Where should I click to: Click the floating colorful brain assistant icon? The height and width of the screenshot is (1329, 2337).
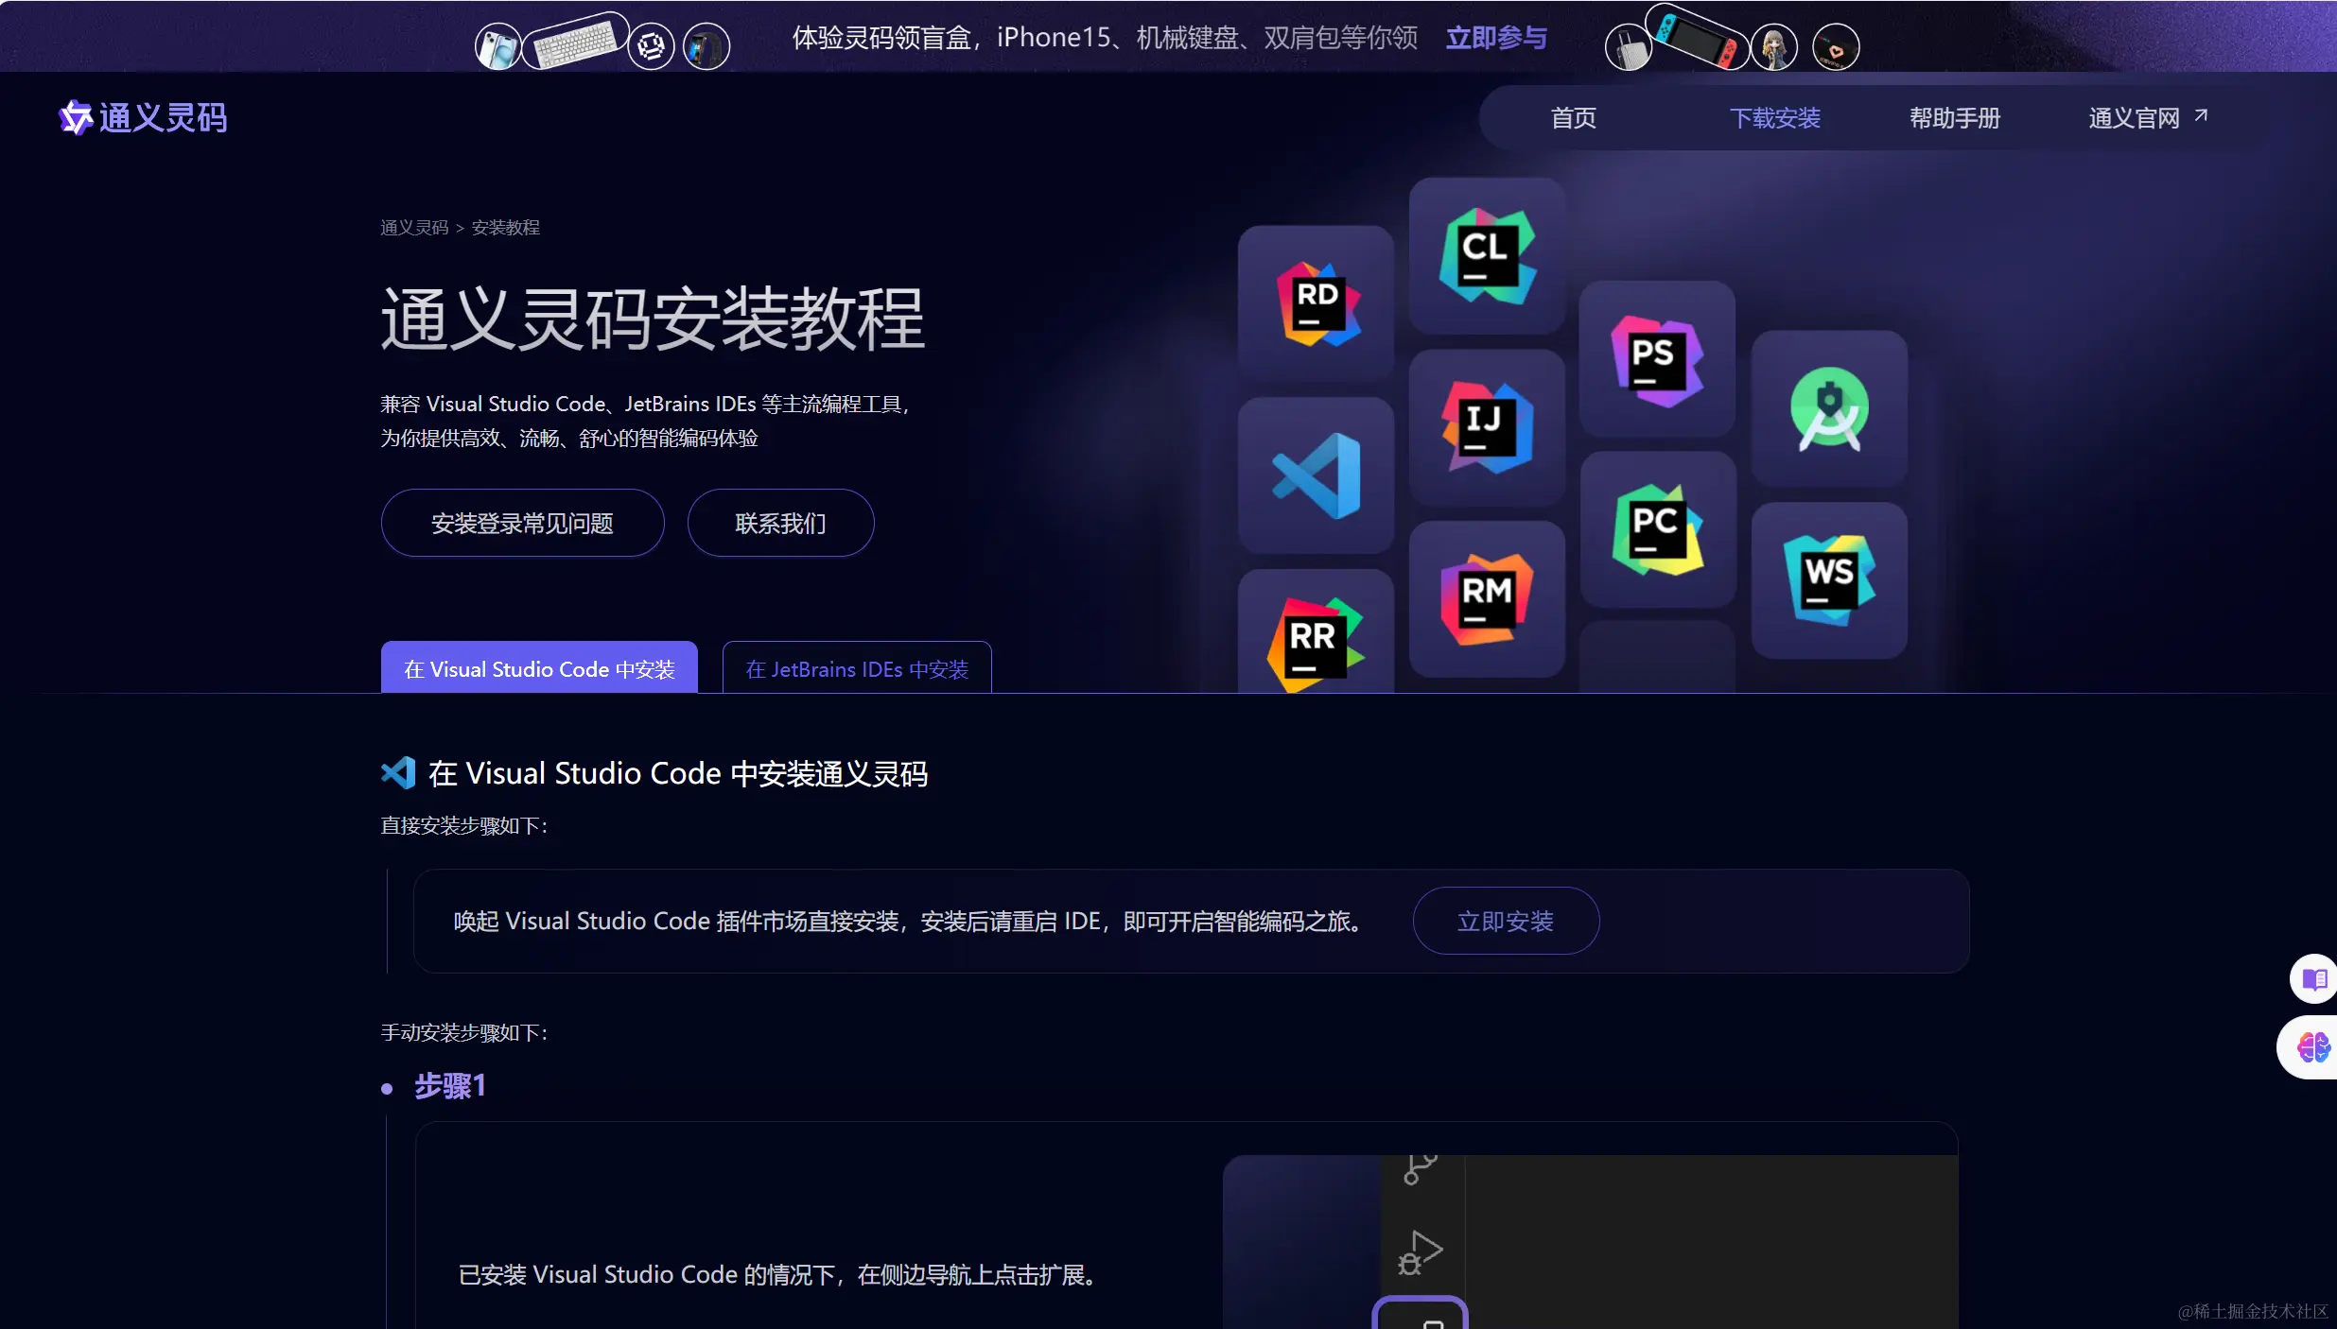click(x=2313, y=1047)
